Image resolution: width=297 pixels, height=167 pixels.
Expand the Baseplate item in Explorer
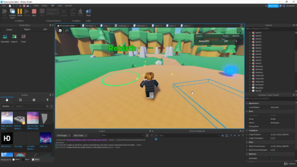250,88
